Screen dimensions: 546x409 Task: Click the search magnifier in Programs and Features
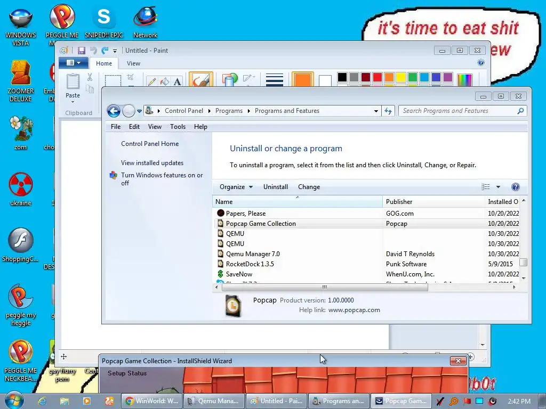tap(520, 111)
